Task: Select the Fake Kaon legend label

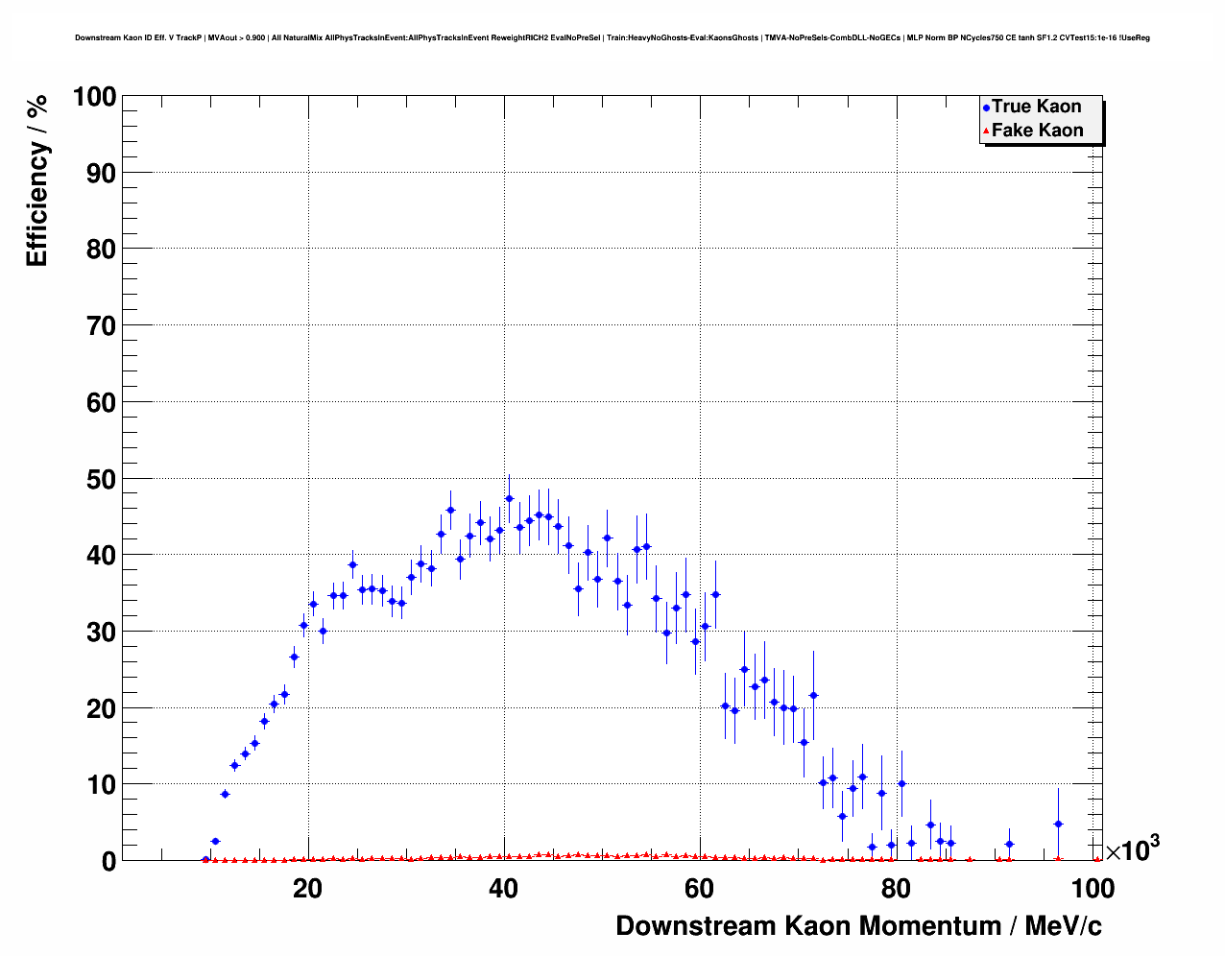Action: tap(1037, 131)
